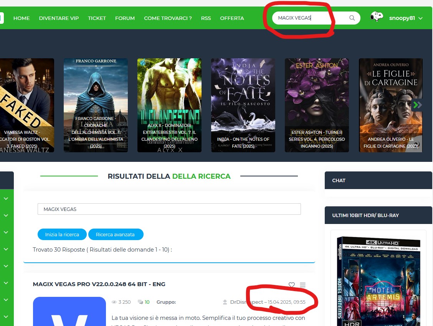Open the RSS menu item

tap(206, 18)
